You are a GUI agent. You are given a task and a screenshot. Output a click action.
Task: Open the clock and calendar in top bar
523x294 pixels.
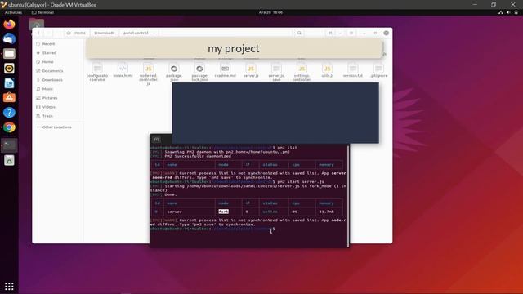270,12
